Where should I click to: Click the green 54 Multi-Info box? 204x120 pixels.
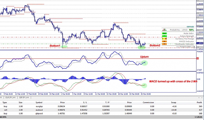(164, 33)
